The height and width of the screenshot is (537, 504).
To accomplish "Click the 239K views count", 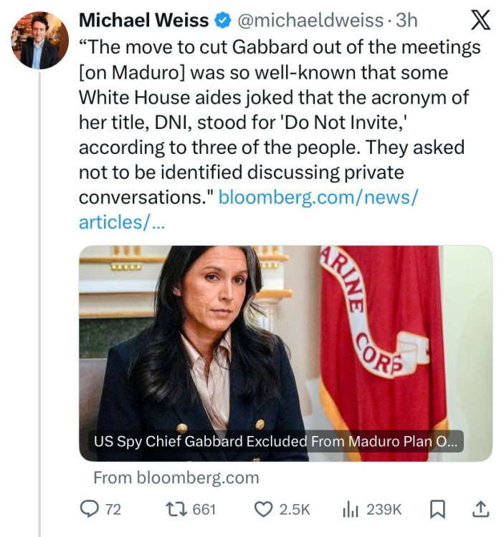I will 384,509.
